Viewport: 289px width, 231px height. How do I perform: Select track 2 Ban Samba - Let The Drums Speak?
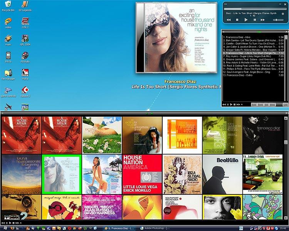point(253,40)
